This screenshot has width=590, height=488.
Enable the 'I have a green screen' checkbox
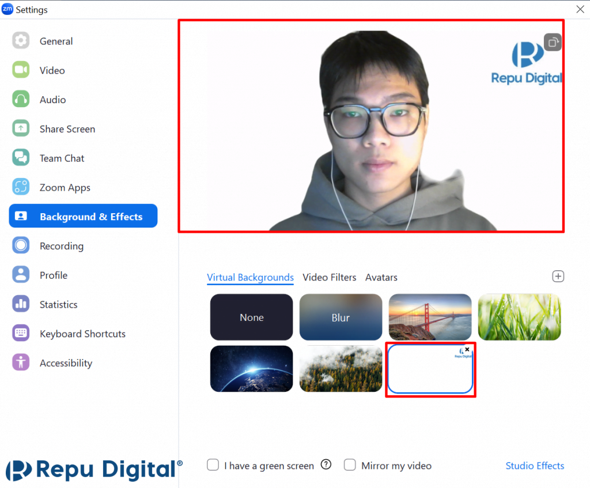click(x=213, y=465)
